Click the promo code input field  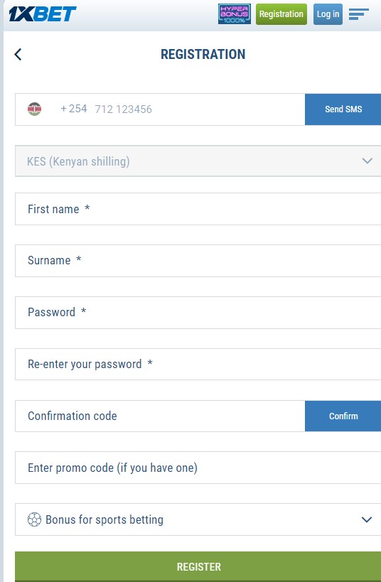(x=198, y=468)
